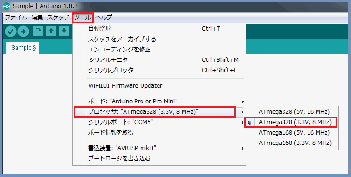Select スケッチをアーカイブする menu entry
Screen dimensions: 351x177
point(159,39)
